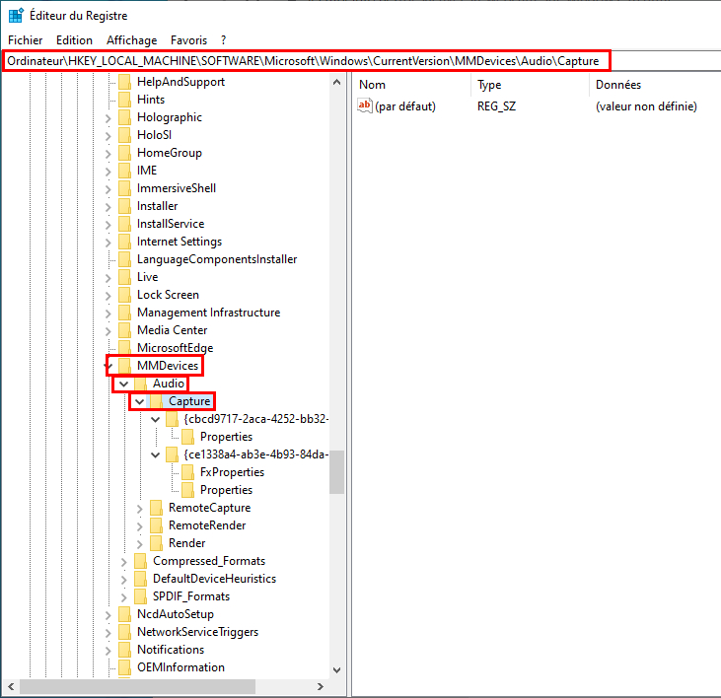
Task: Click the REG_SZ type cell
Action: pyautogui.click(x=496, y=106)
